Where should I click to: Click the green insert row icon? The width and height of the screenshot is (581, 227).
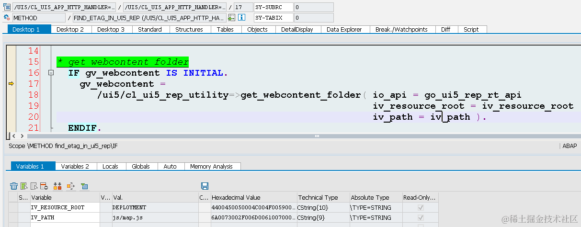point(24,186)
